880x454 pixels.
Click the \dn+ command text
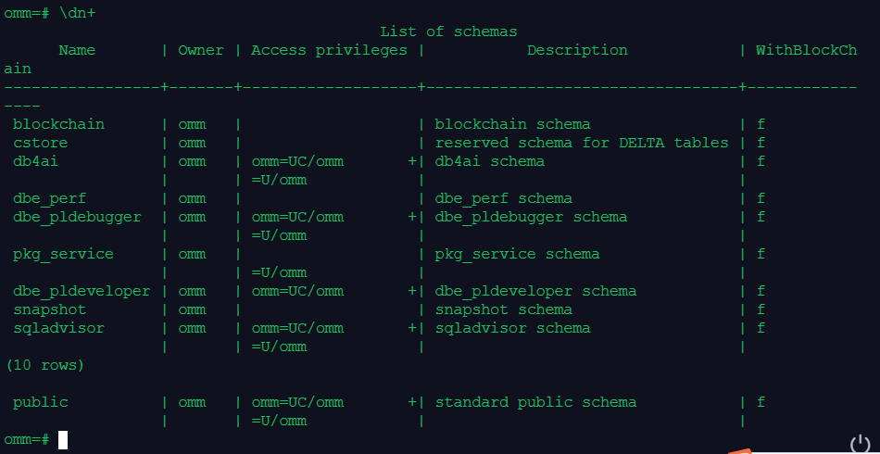pos(78,13)
